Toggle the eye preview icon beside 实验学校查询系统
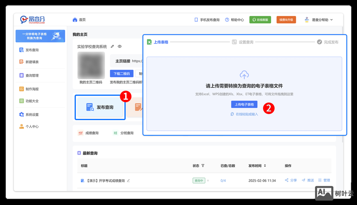This screenshot has width=357, height=205. point(119,46)
